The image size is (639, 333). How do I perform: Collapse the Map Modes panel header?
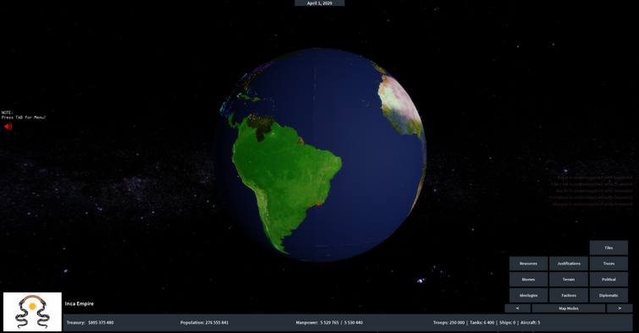(569, 308)
